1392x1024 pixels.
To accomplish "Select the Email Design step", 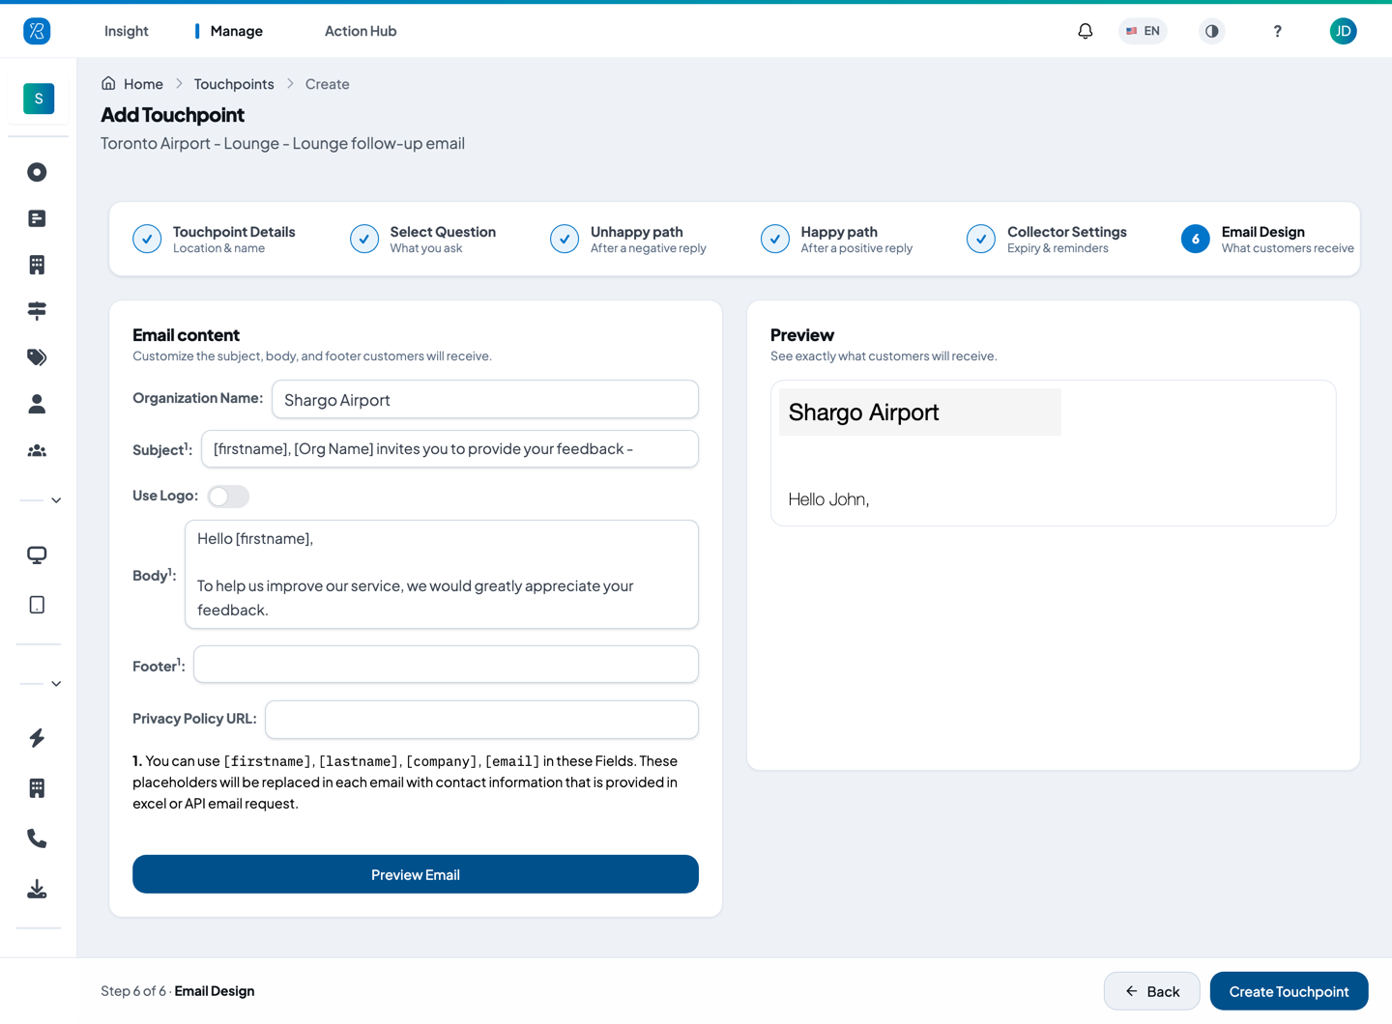I will 1267,239.
